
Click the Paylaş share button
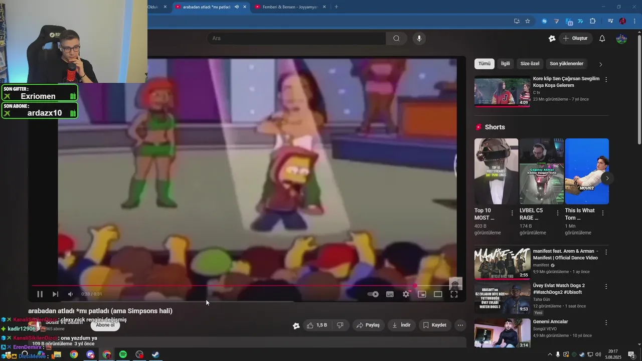click(x=368, y=325)
